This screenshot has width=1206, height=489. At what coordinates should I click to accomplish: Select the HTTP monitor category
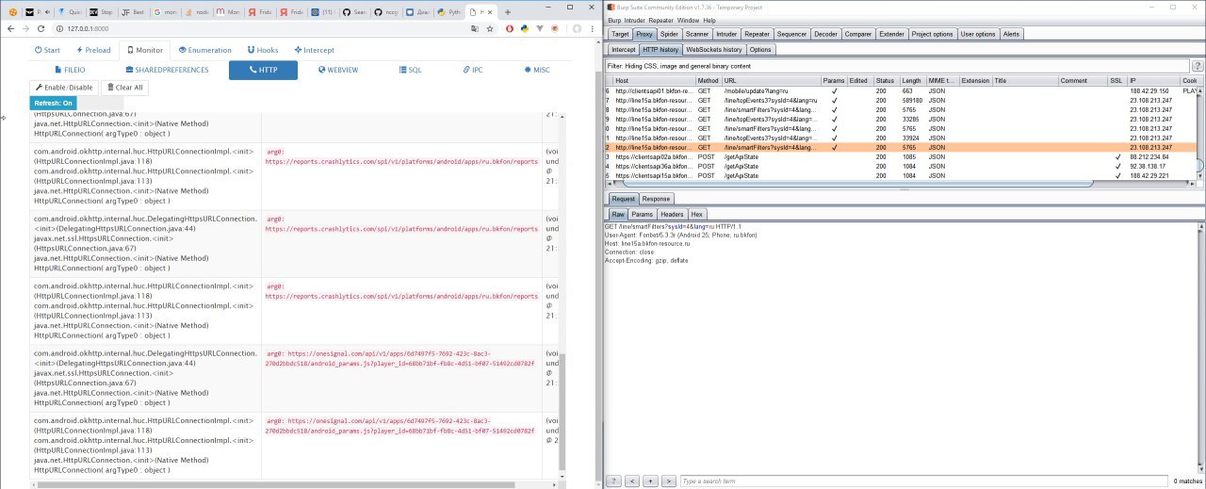tap(263, 70)
